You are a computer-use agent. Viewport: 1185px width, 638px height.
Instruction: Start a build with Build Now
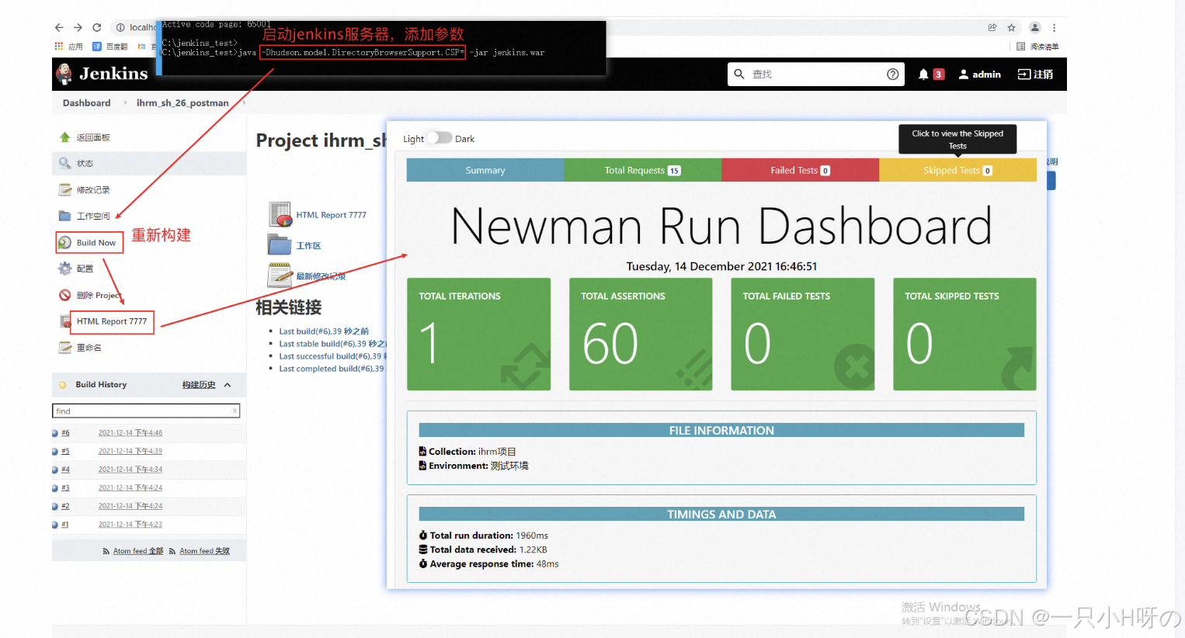click(x=96, y=243)
